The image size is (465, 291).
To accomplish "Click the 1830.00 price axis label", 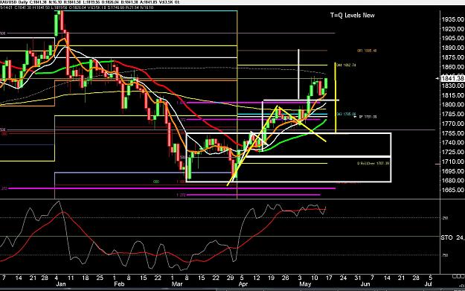I will (x=453, y=86).
